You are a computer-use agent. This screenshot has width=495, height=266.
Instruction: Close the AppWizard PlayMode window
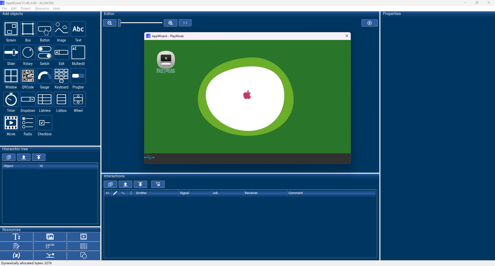pyautogui.click(x=347, y=36)
